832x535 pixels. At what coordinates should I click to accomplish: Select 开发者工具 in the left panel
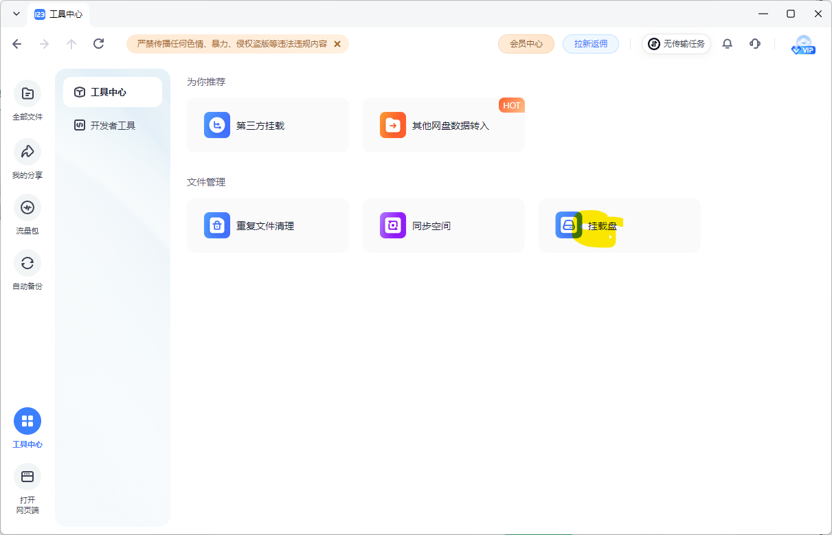(113, 126)
